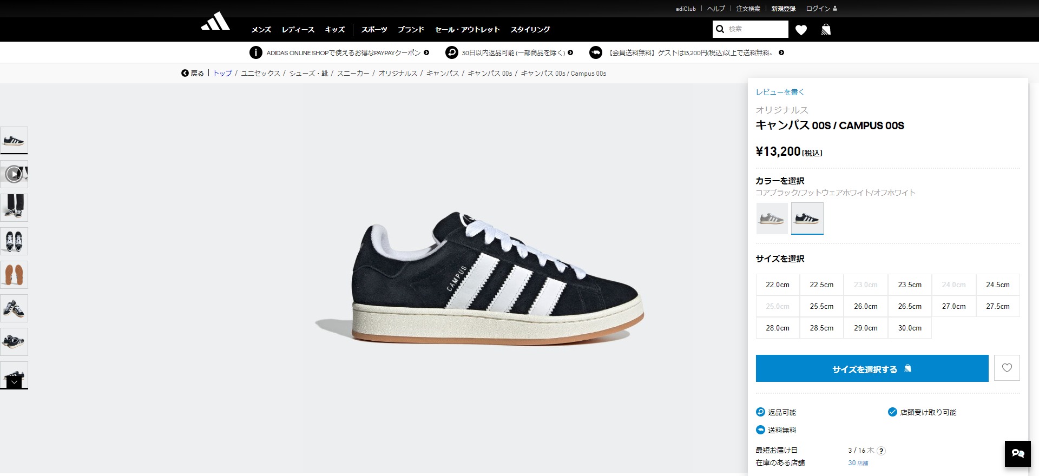Open the wishlist heart icon in header

(801, 30)
